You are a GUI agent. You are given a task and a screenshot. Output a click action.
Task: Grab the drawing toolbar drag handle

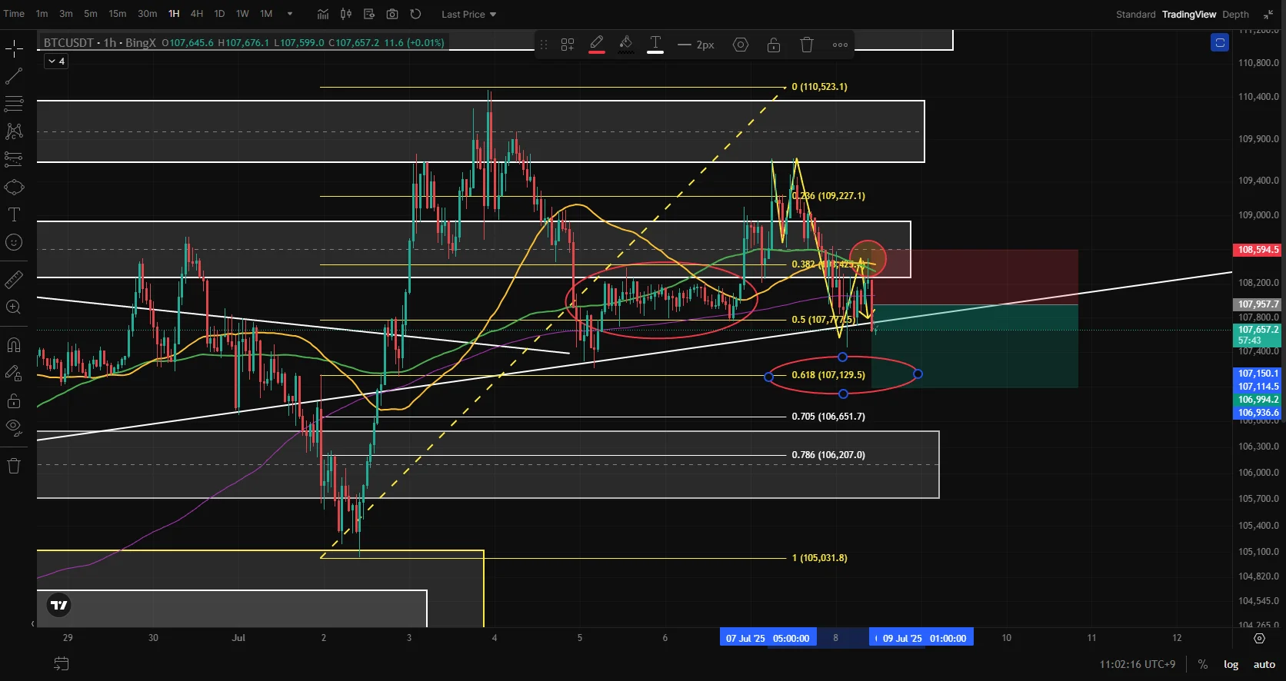(x=544, y=45)
